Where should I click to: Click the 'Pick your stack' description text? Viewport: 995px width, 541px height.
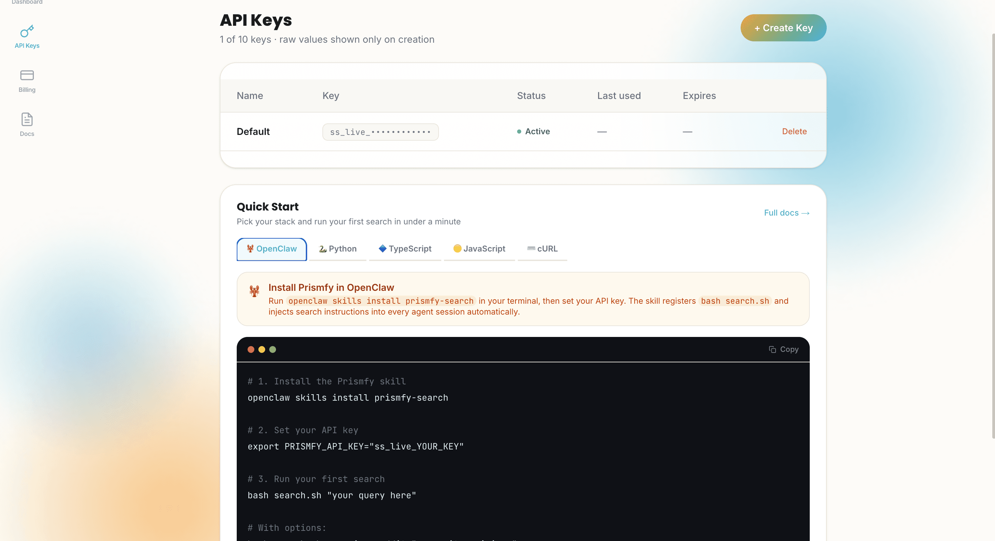(348, 222)
